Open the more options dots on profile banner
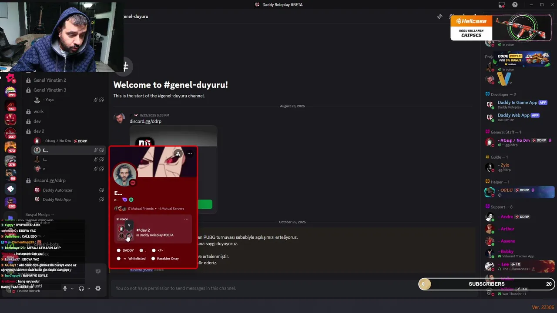The width and height of the screenshot is (557, 313). (x=190, y=153)
